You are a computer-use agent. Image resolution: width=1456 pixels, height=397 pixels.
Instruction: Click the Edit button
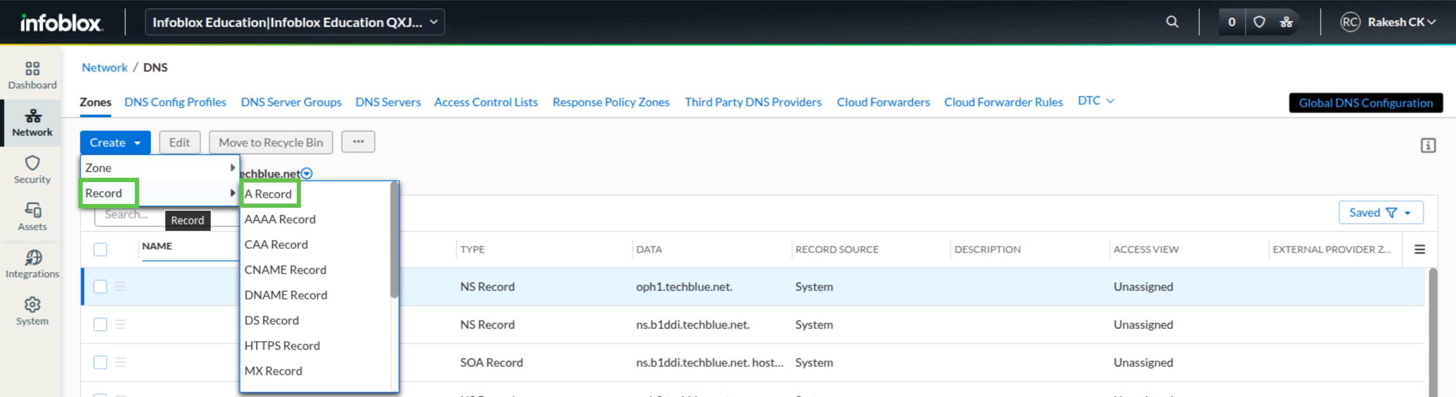(180, 142)
